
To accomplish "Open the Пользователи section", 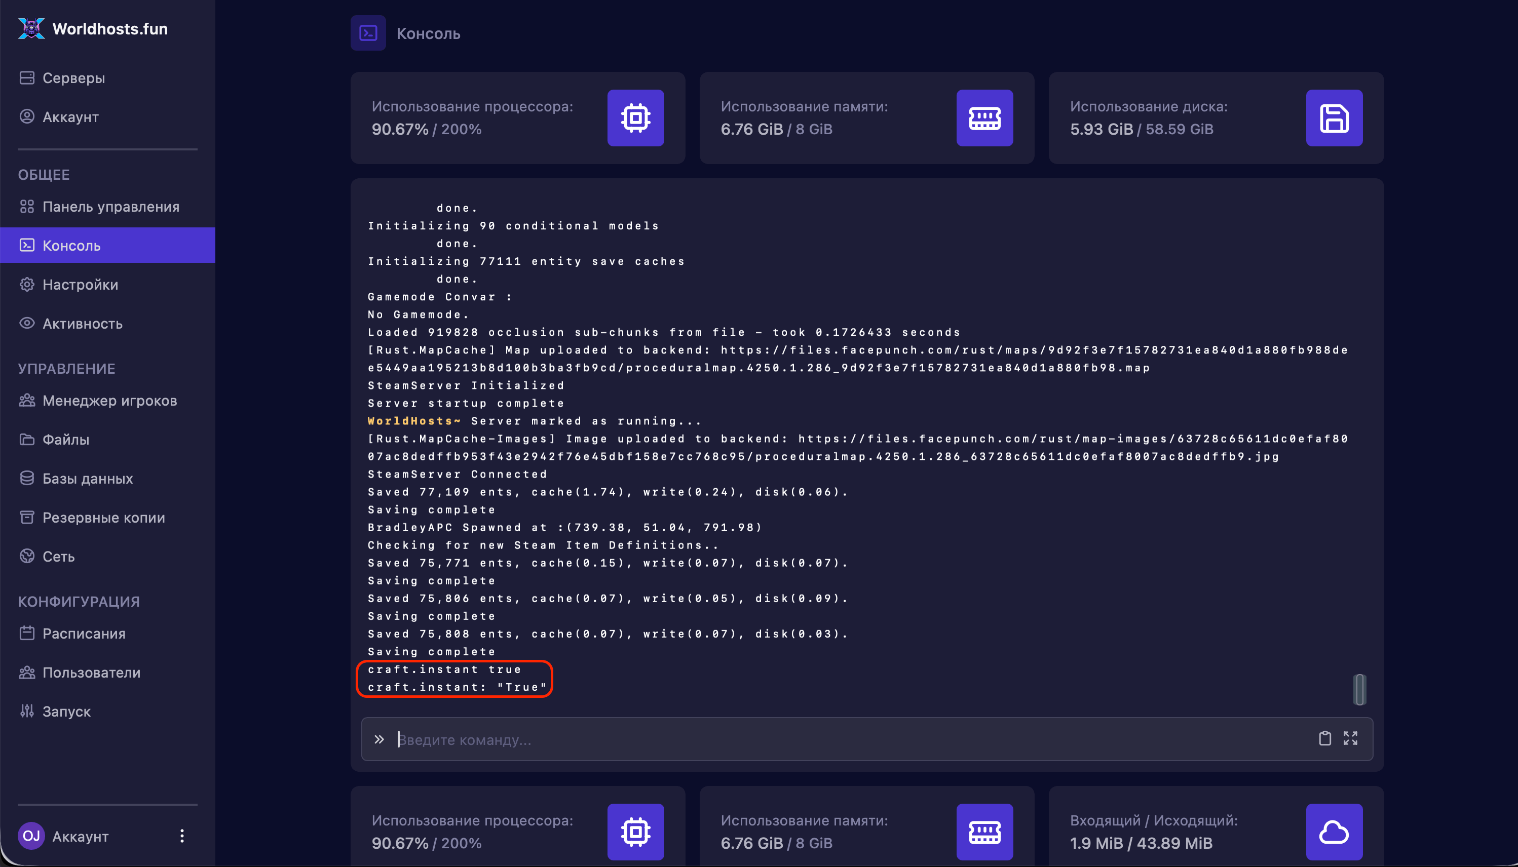I will tap(107, 673).
